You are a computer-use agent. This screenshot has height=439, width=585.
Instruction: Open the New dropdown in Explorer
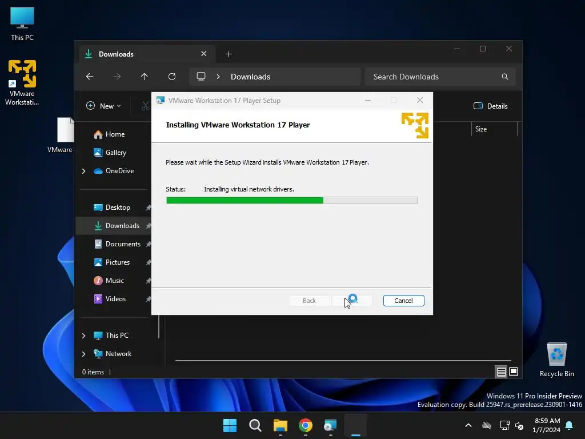point(103,106)
